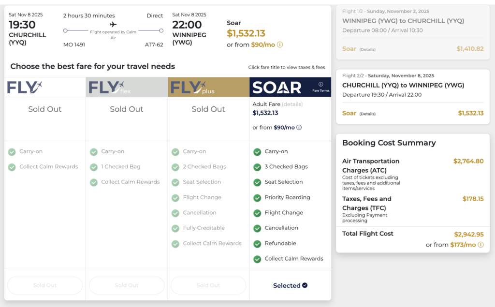Image resolution: width=495 pixels, height=307 pixels.
Task: Click Sold Out button under FLY flex
Action: pyautogui.click(x=127, y=285)
